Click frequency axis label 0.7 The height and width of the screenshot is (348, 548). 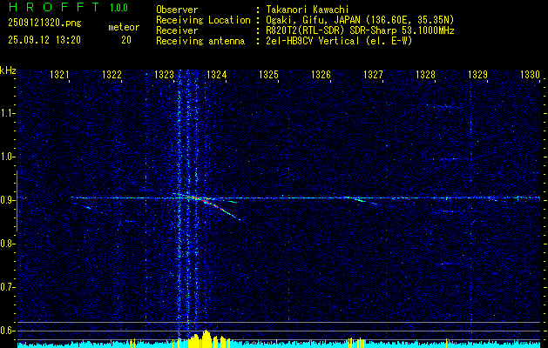(7, 287)
